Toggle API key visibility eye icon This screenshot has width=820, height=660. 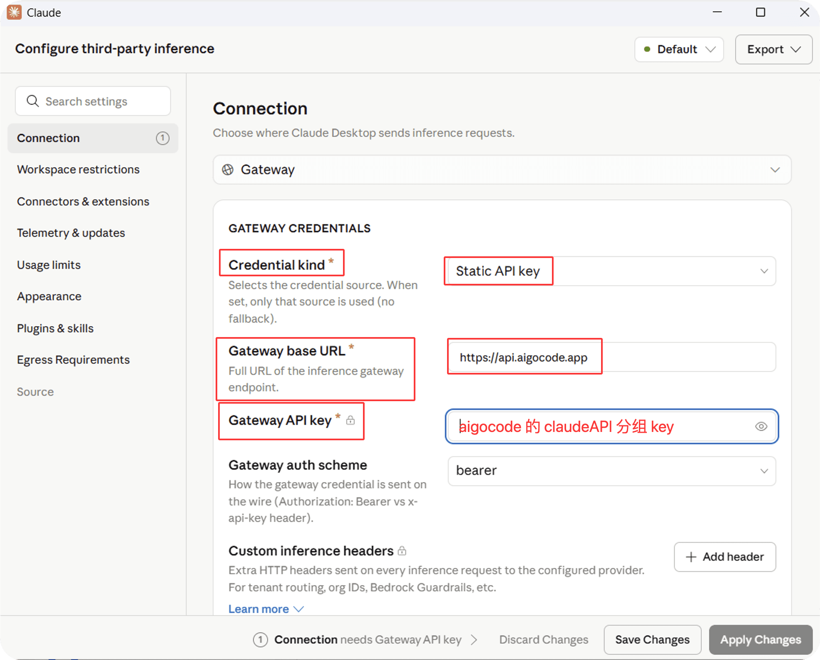(x=761, y=427)
